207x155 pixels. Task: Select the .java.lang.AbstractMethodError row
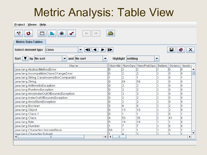click(60, 70)
